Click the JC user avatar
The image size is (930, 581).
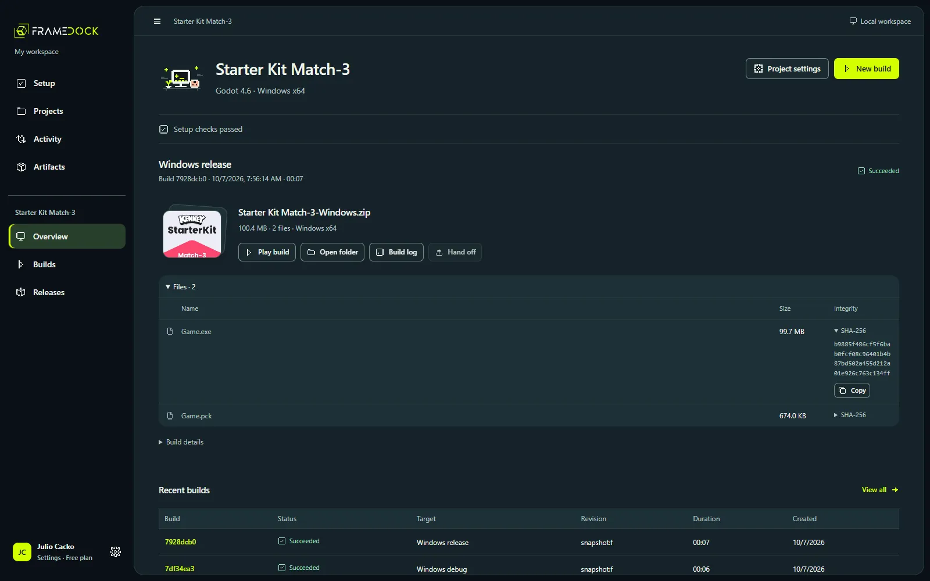point(22,552)
